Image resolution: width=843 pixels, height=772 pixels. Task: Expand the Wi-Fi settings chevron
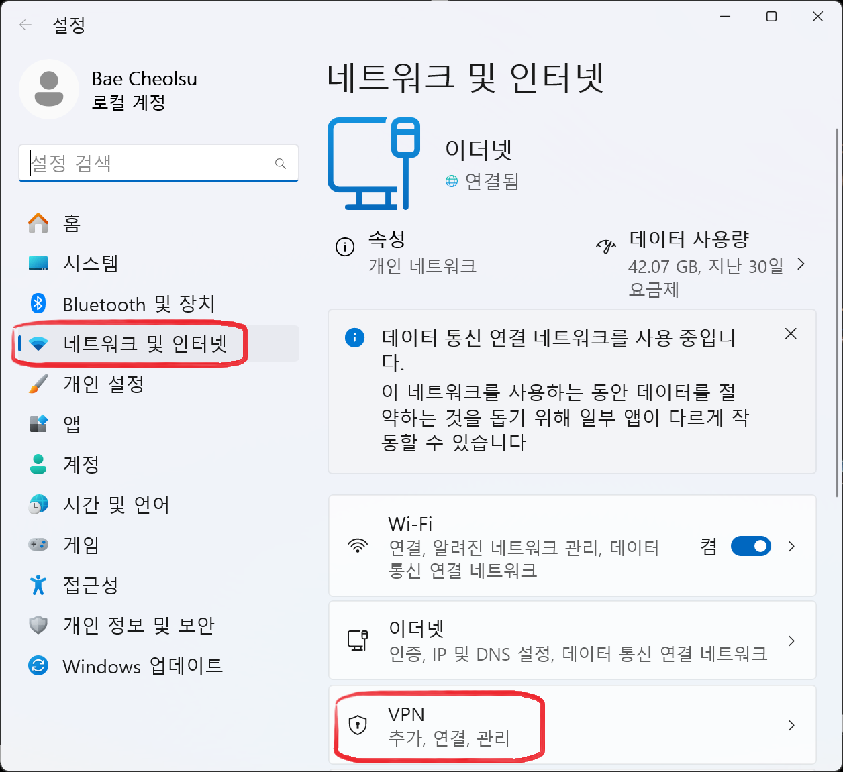click(791, 546)
